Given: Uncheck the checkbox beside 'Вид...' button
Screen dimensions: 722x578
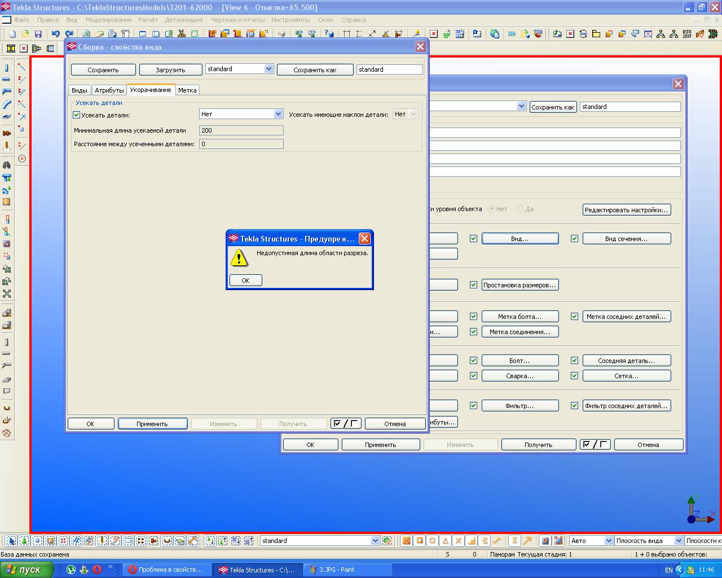Looking at the screenshot, I should click(x=473, y=239).
